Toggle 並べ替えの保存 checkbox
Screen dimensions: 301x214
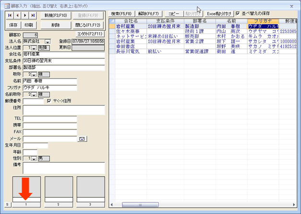coord(238,13)
